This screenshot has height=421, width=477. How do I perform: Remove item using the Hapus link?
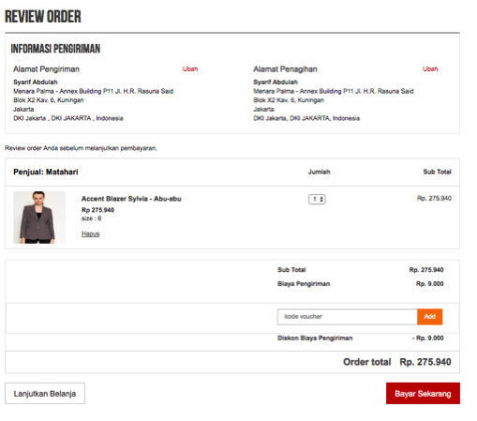click(90, 233)
